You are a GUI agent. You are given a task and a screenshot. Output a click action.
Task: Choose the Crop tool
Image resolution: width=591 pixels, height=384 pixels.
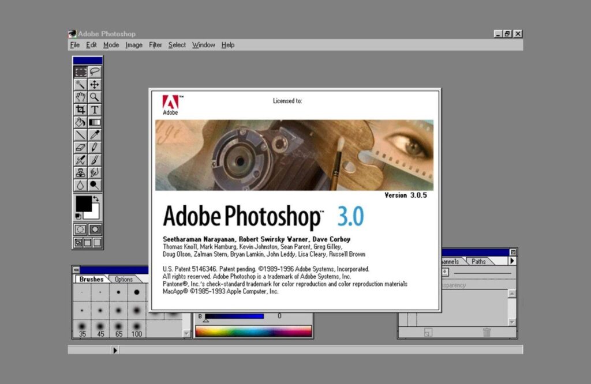coord(81,110)
